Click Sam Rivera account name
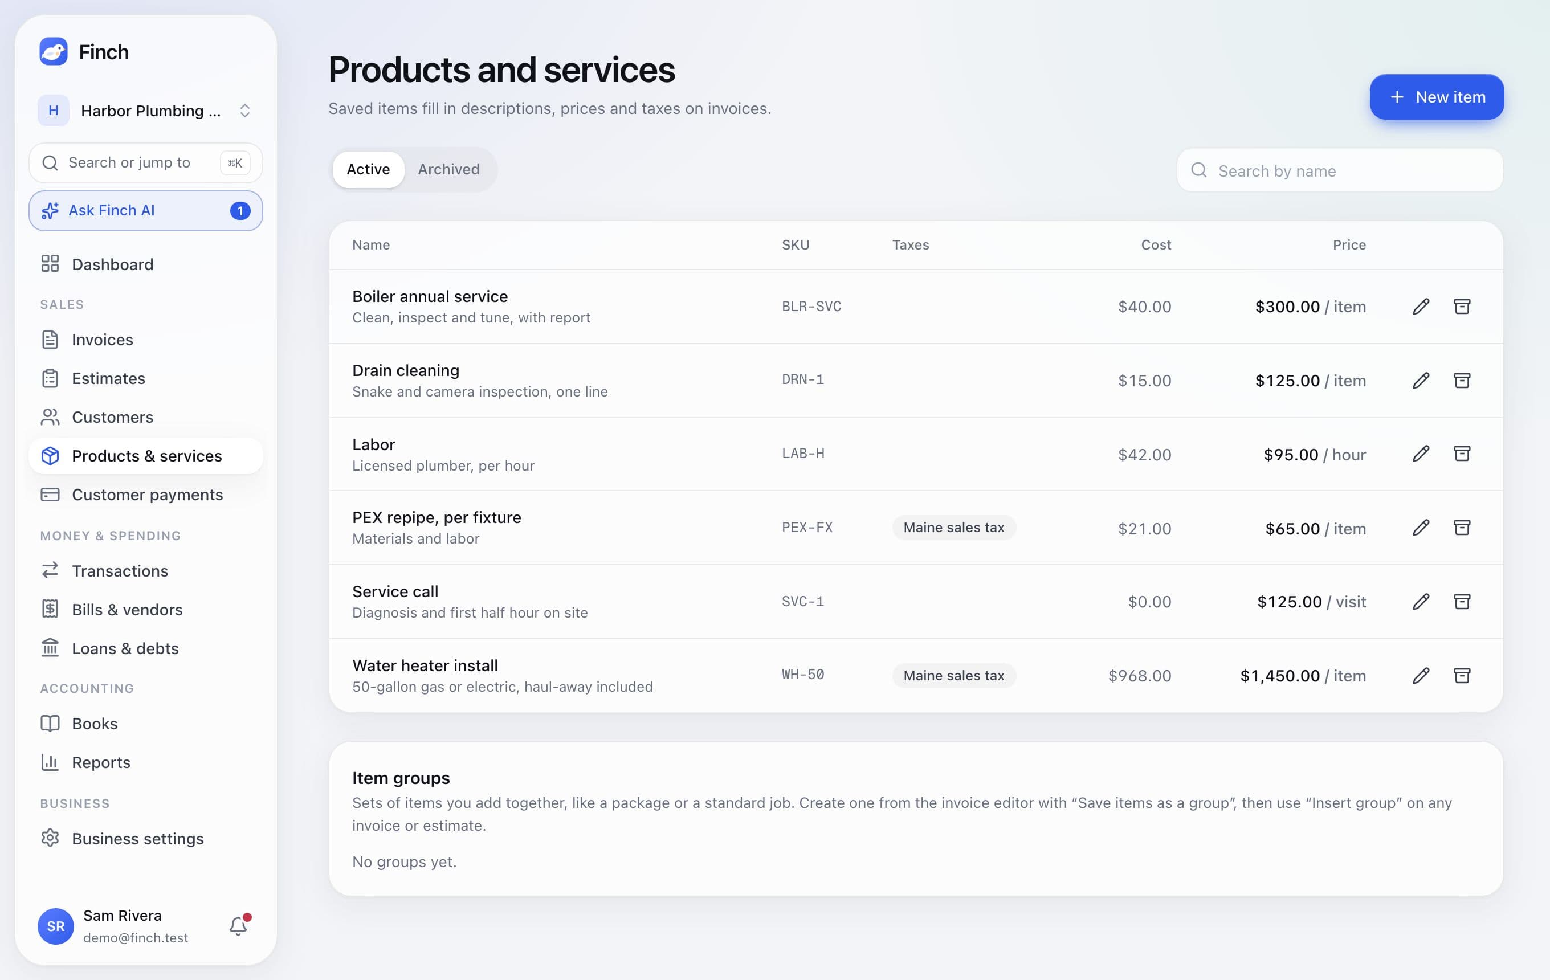 click(x=123, y=916)
